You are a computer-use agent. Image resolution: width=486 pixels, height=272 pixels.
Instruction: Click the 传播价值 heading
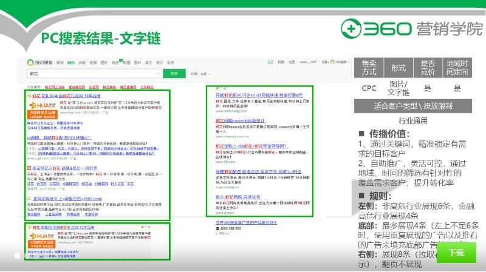point(389,134)
